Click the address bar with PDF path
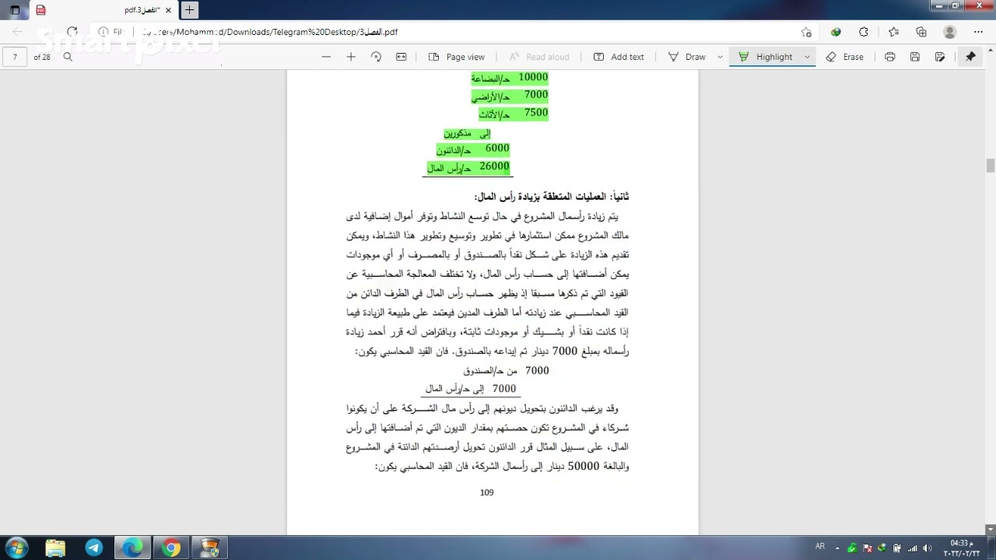The height and width of the screenshot is (560, 996). tap(451, 32)
